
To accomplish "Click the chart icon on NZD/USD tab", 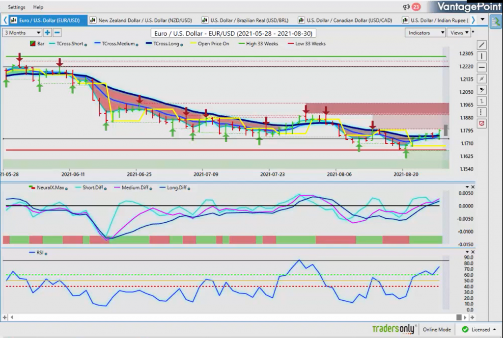I will point(93,20).
